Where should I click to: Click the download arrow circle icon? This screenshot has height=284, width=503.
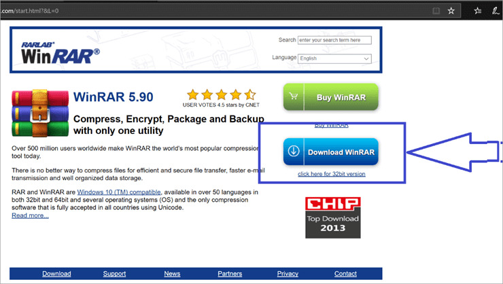click(x=294, y=151)
